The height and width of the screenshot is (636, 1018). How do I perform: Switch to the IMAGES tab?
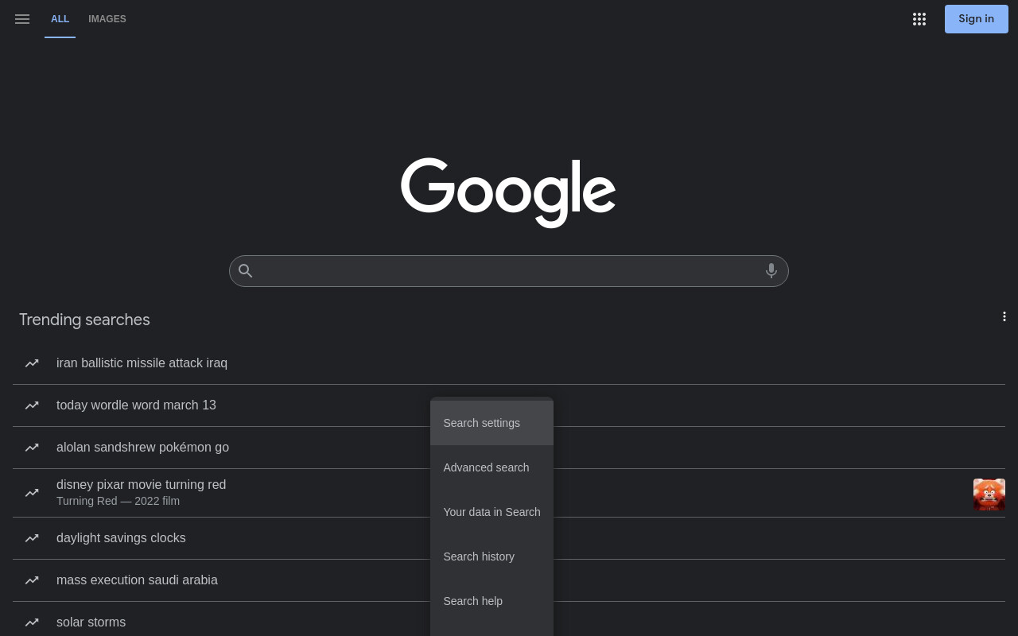(x=107, y=19)
